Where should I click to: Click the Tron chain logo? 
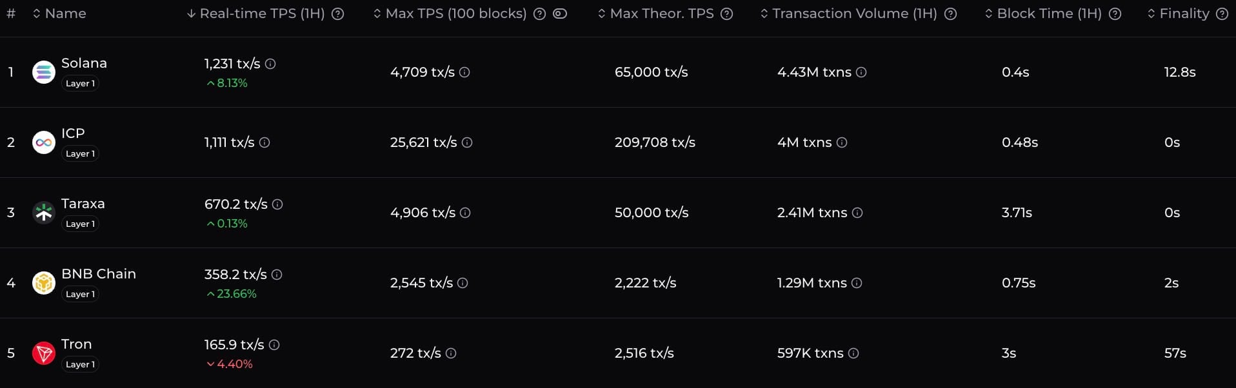pos(43,353)
